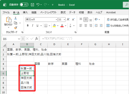
Task: Click the Select All corner triangle
Action: (x=4, y=45)
